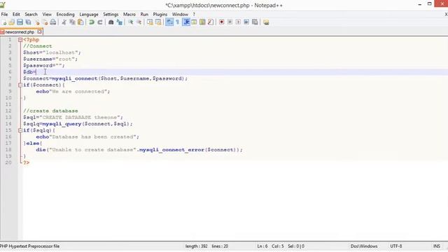Click the //create database comment line

[50, 111]
